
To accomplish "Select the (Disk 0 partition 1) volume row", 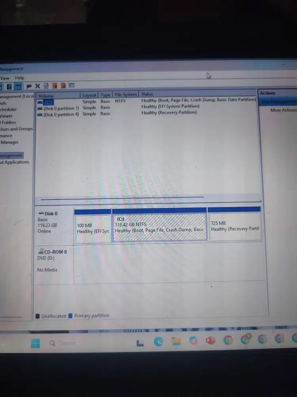I will [x=147, y=108].
